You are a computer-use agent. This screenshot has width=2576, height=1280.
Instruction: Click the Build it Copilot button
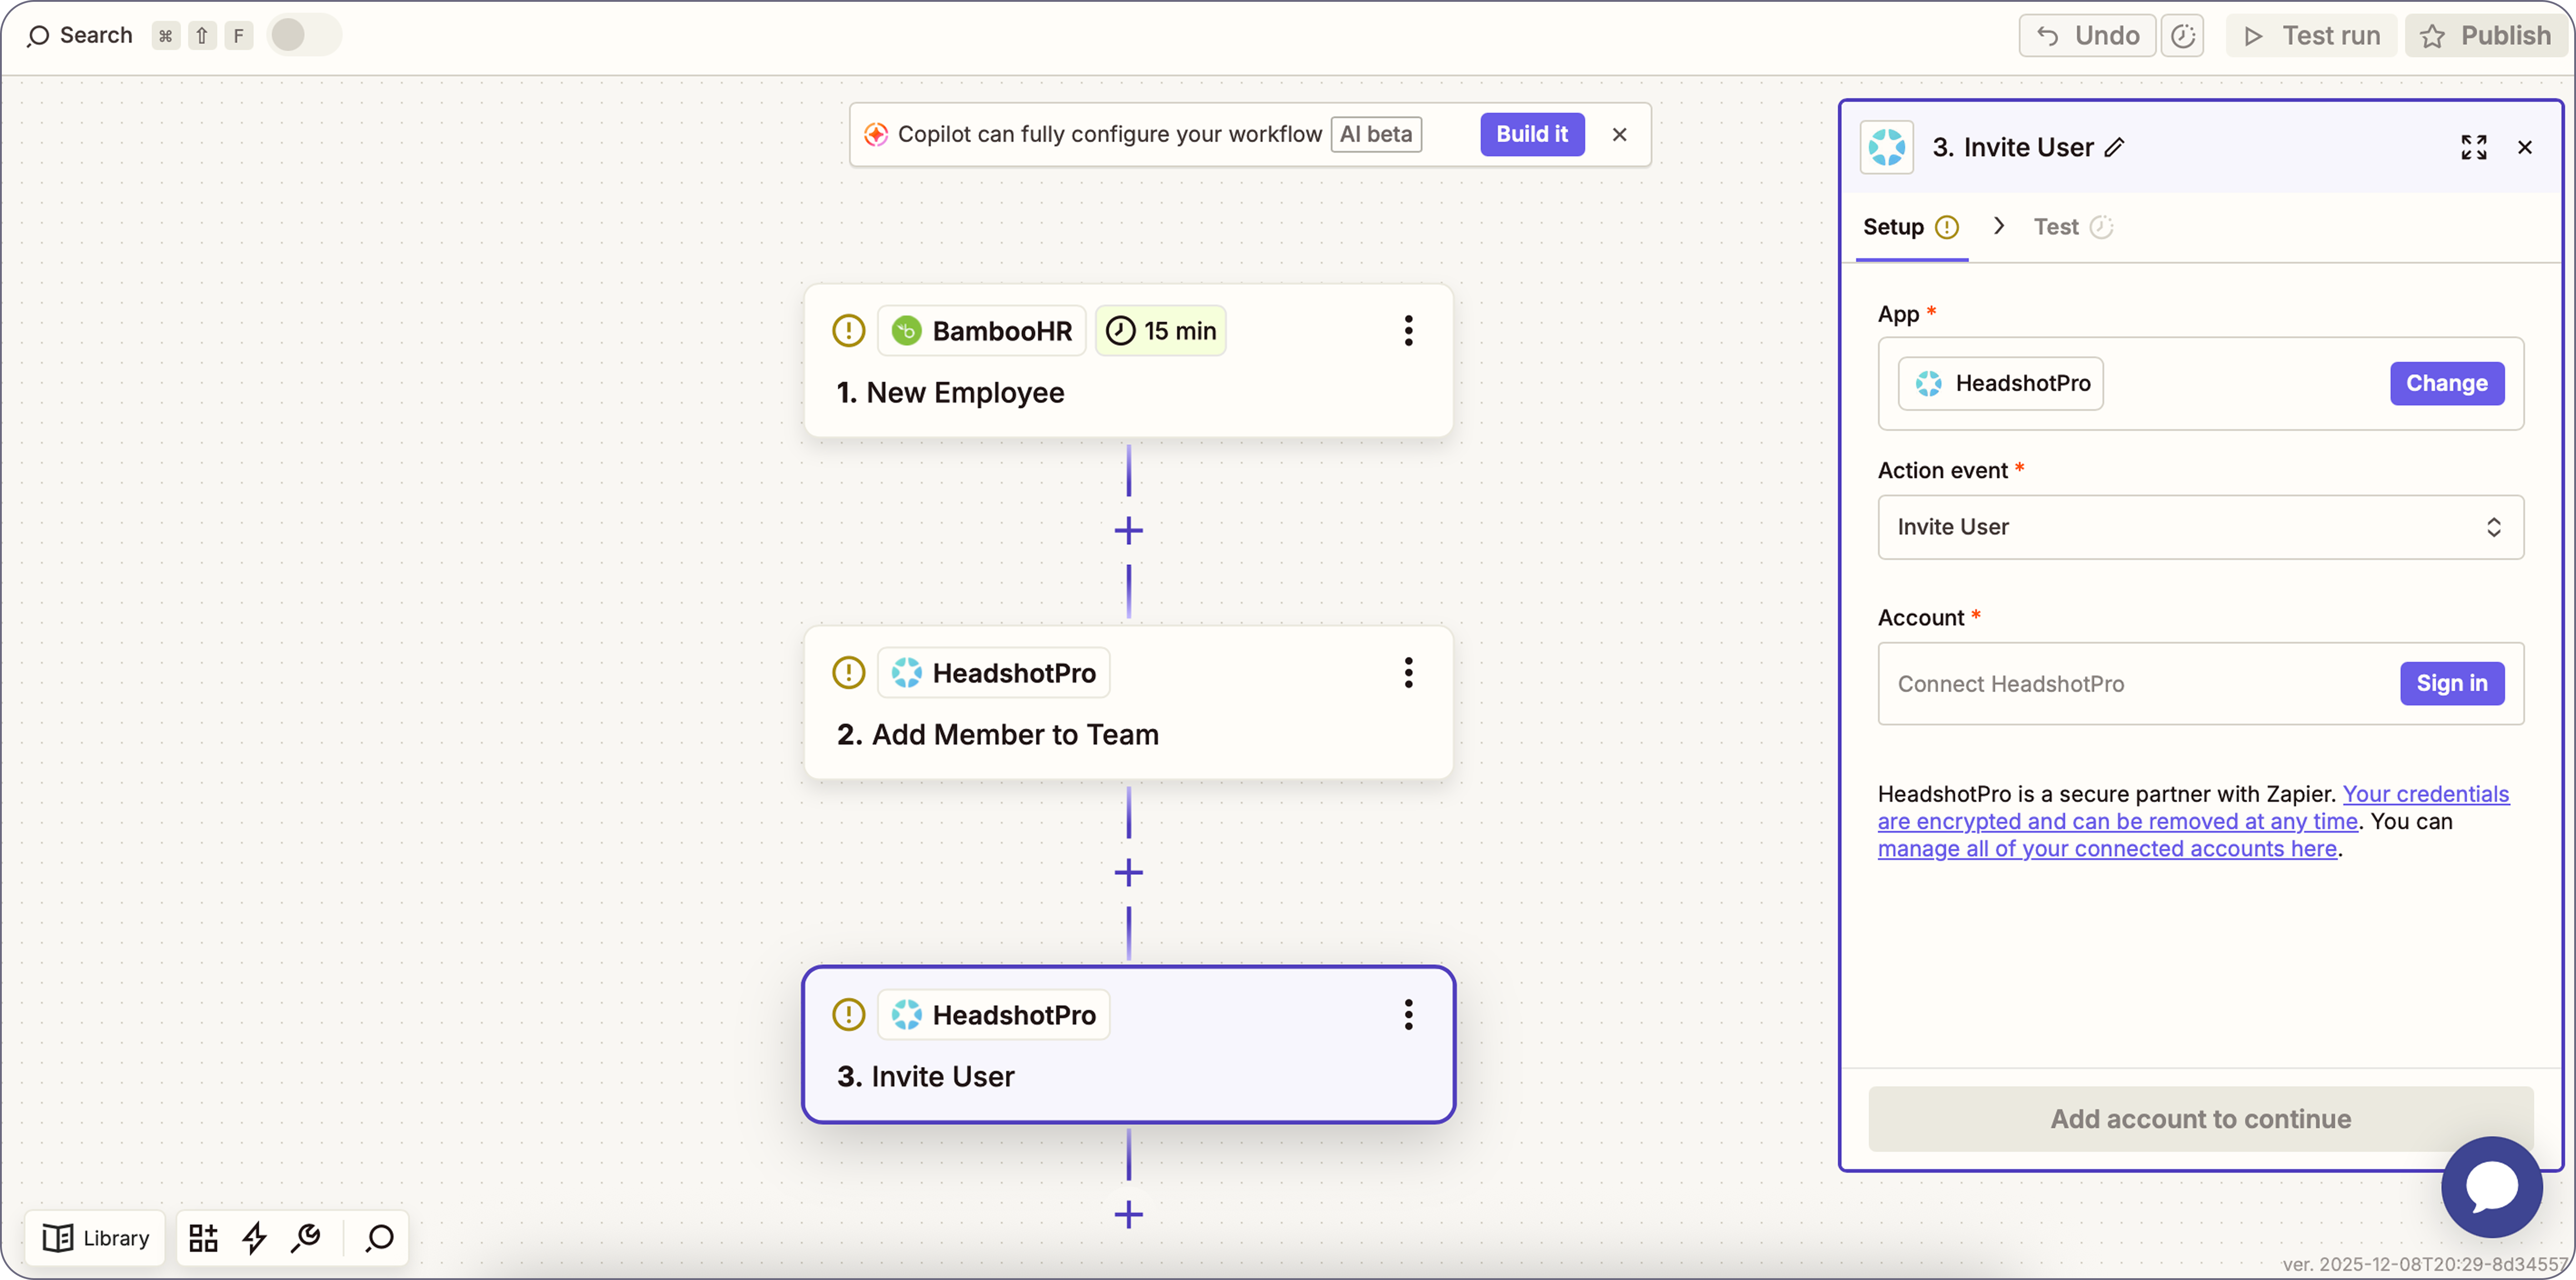1531,134
